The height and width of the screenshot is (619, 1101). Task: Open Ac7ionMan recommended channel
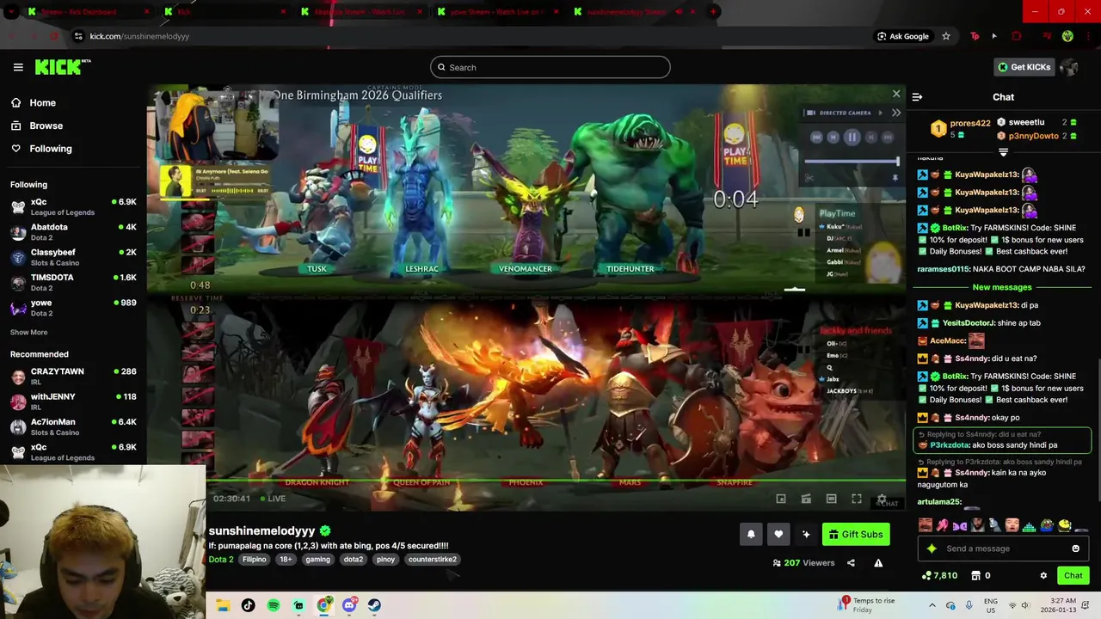(73, 426)
